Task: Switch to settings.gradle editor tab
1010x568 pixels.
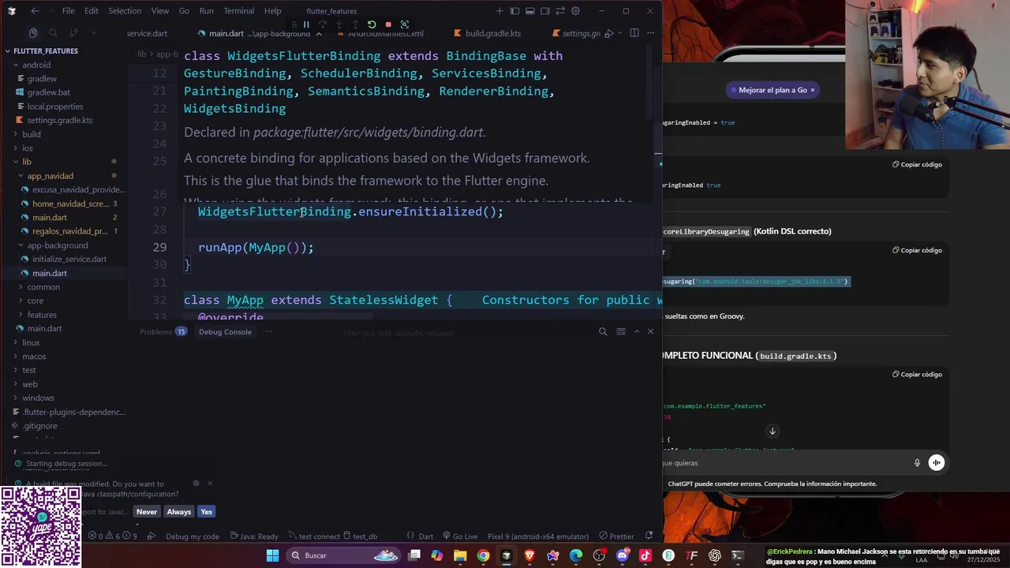Action: coord(577,33)
